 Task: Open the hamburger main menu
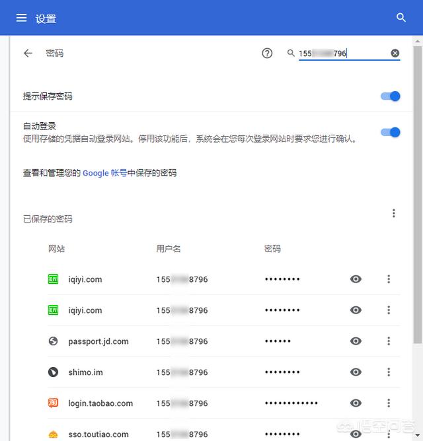pos(21,18)
